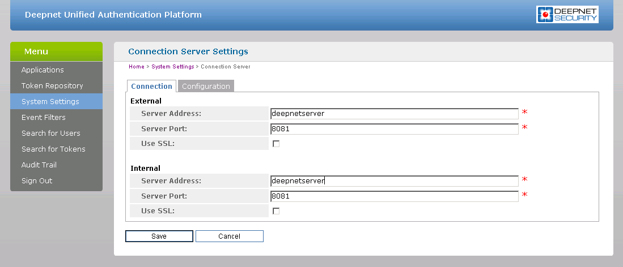Click the Internal Server Port field

point(394,196)
